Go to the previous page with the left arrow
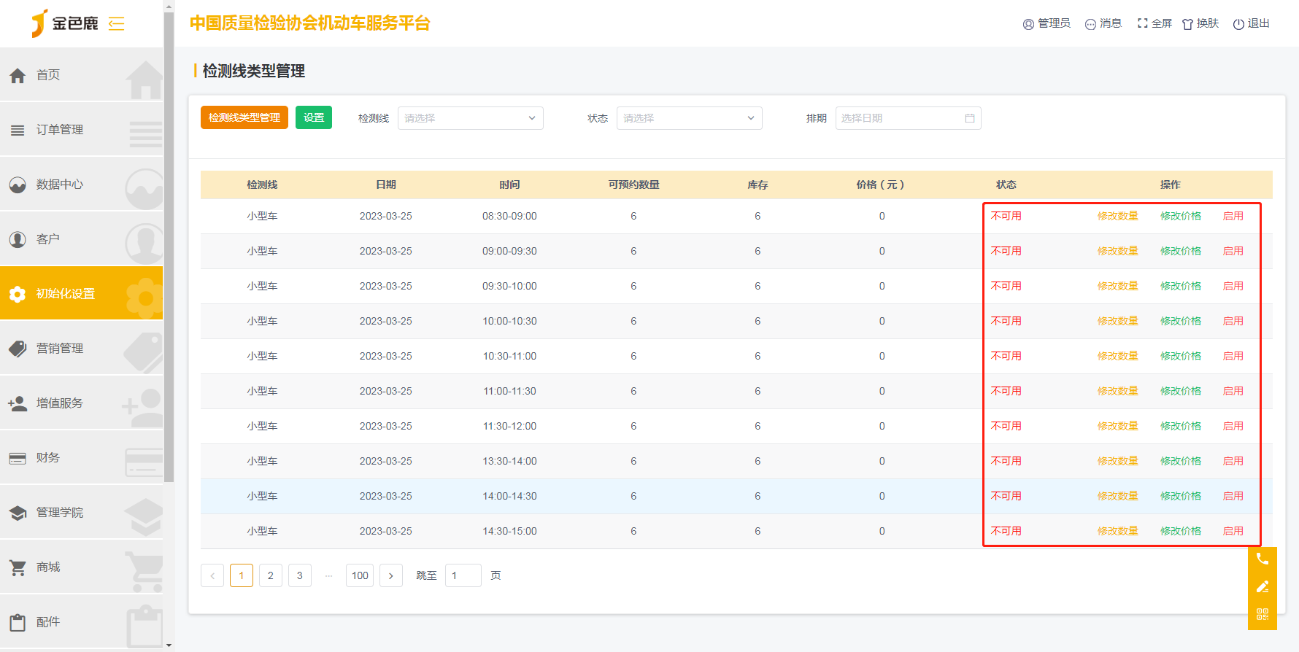 point(212,575)
